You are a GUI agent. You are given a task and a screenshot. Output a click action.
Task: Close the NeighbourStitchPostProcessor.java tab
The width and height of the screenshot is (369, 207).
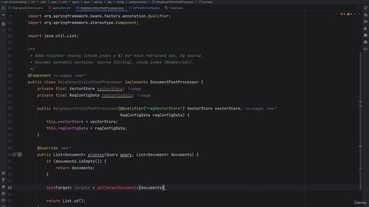126,8
